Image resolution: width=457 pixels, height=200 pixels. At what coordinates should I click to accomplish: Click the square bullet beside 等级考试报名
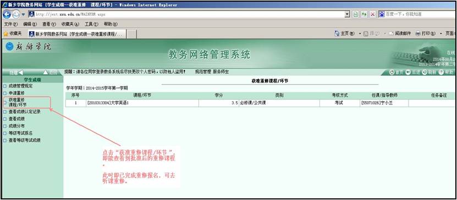pyautogui.click(x=4, y=134)
